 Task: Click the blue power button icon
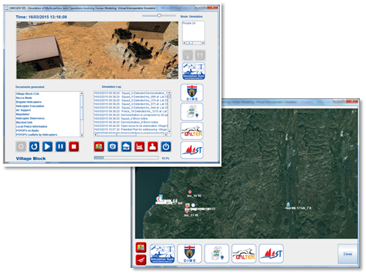click(166, 146)
